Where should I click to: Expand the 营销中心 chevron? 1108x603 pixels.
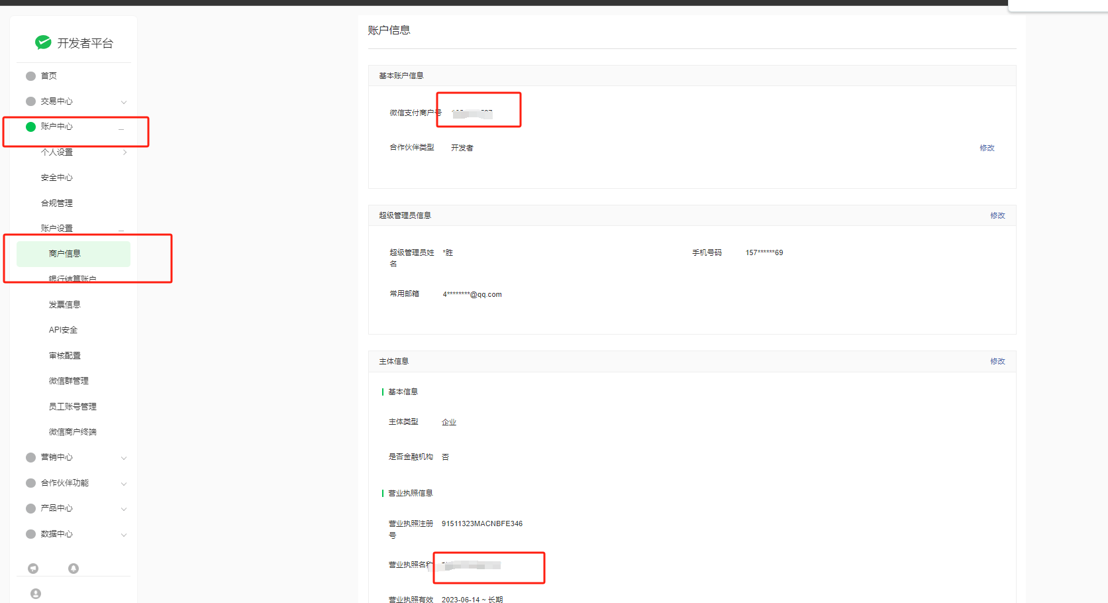coord(124,458)
